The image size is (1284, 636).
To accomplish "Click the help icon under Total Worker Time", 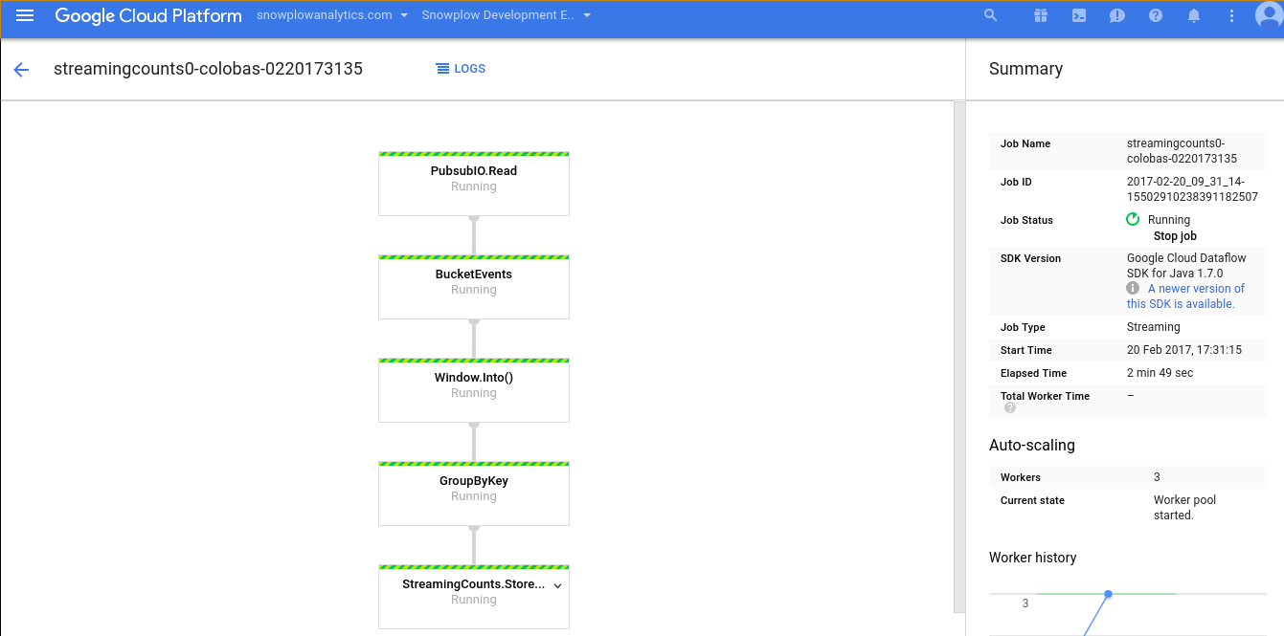I will (1010, 407).
